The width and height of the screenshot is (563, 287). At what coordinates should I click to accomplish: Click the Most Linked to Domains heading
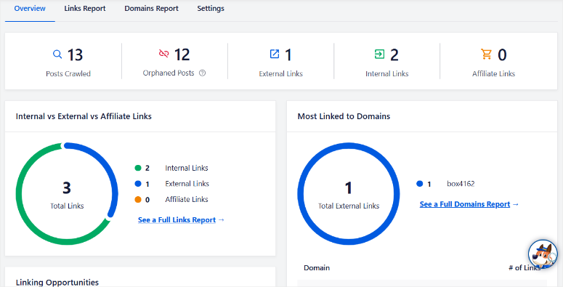click(344, 116)
